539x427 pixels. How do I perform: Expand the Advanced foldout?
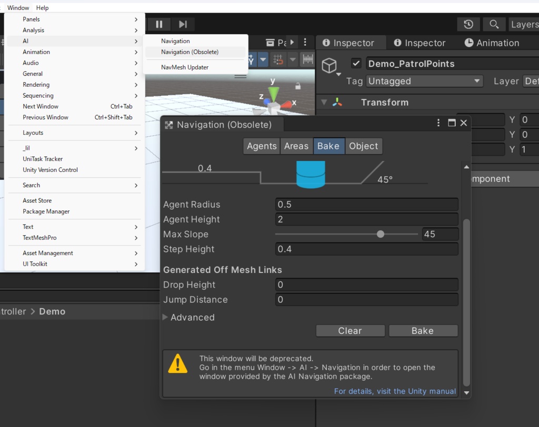tap(165, 317)
